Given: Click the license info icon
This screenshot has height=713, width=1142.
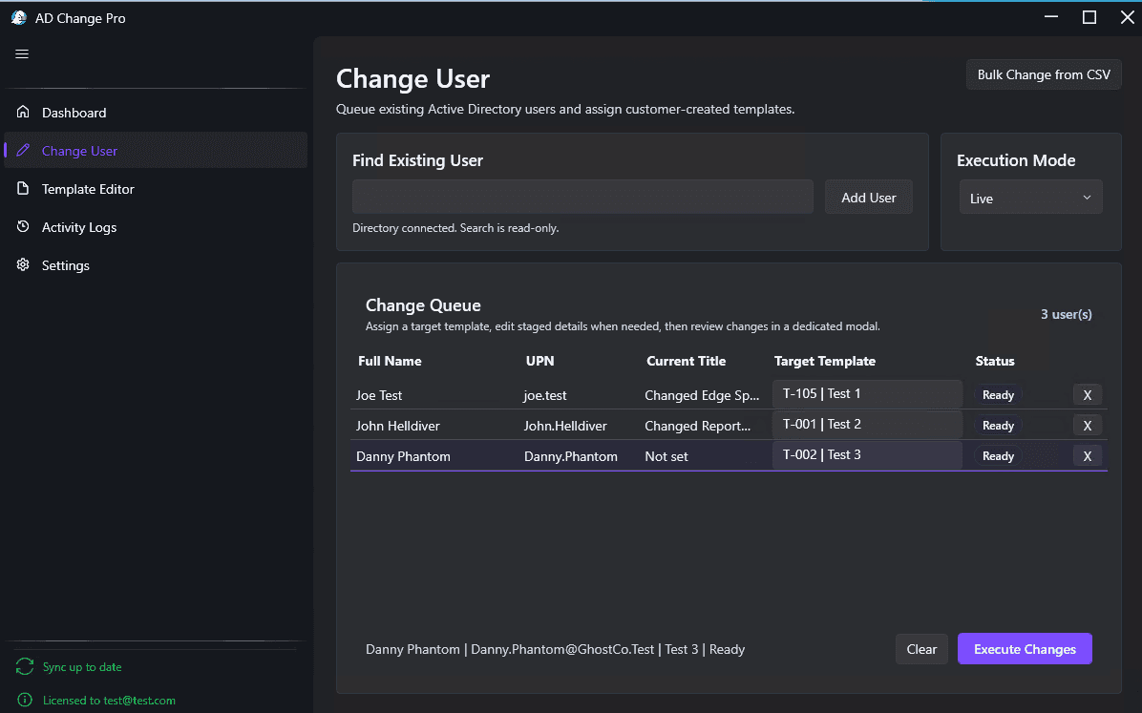Looking at the screenshot, I should (x=25, y=700).
